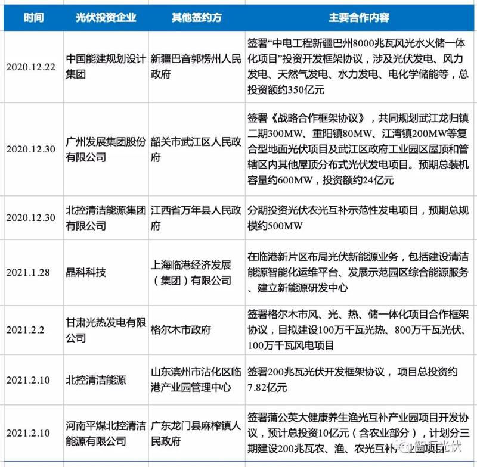Select the date cell 2020.12.22
This screenshot has height=467, width=477.
coord(31,66)
